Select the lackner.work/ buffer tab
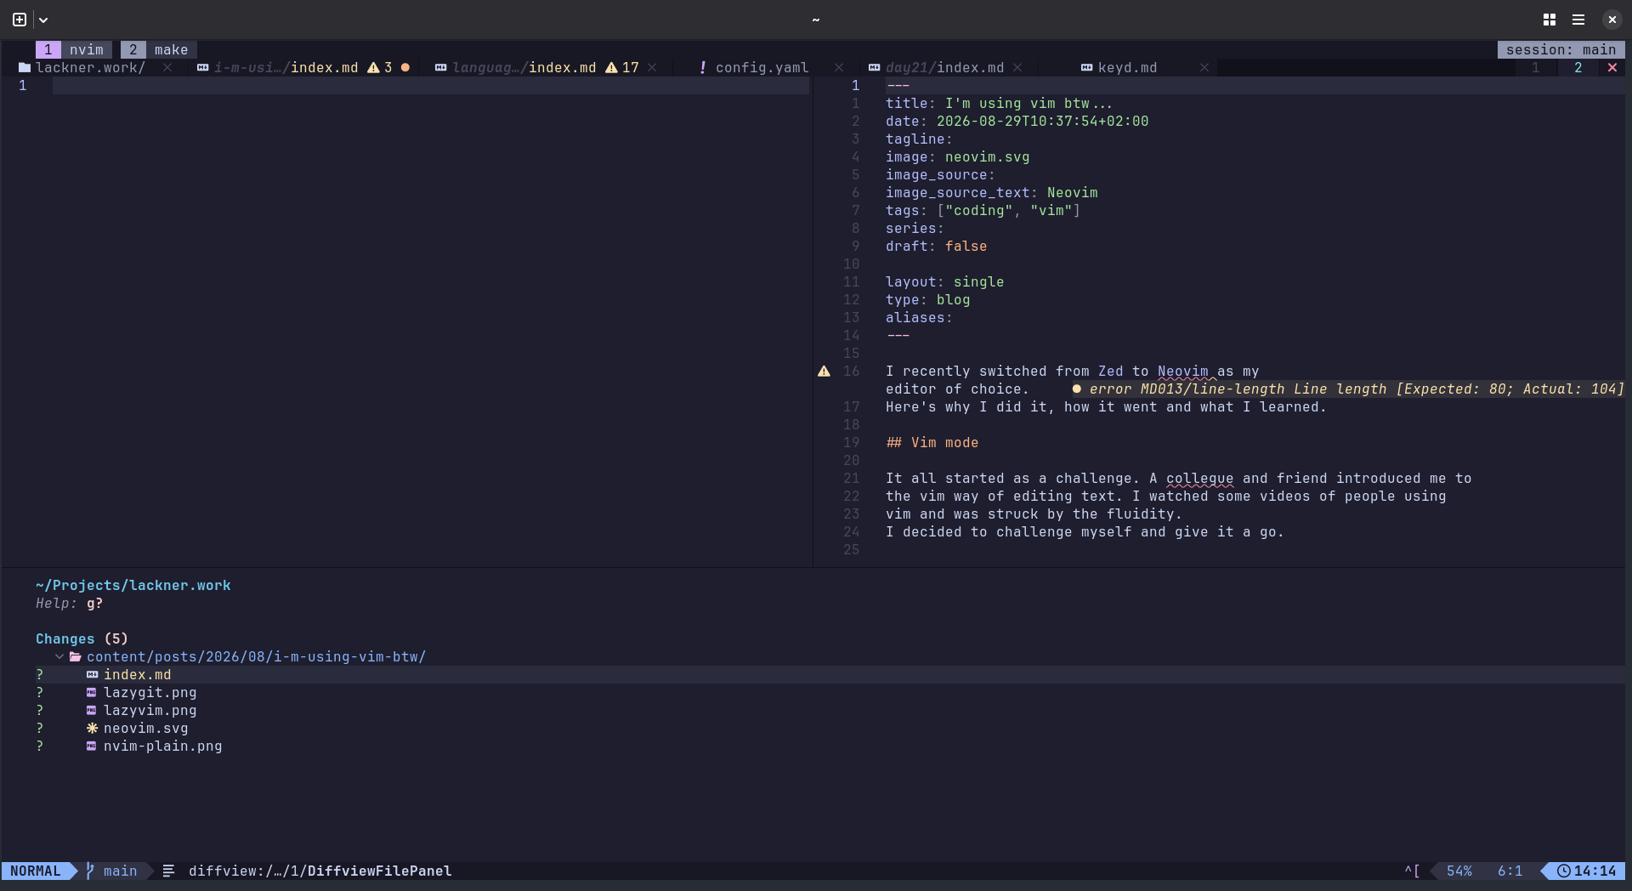This screenshot has height=891, width=1632. pyautogui.click(x=90, y=67)
